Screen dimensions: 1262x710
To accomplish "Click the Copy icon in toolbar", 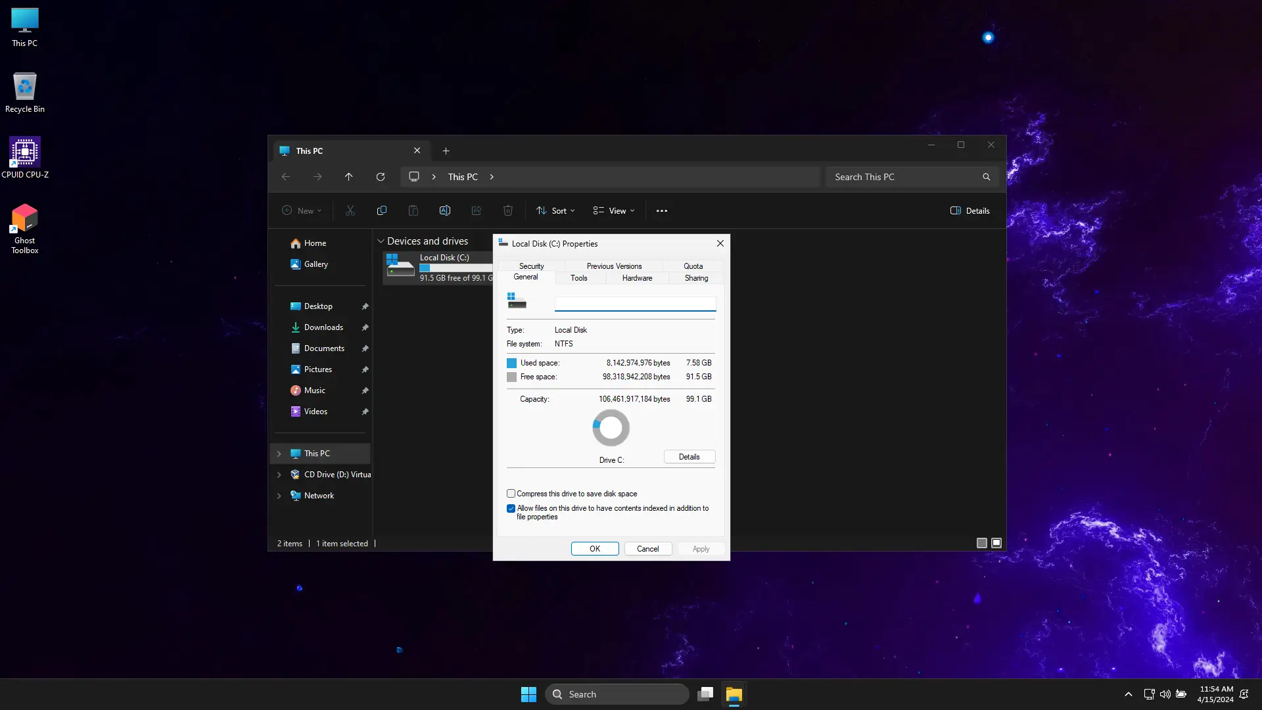I will [x=381, y=211].
